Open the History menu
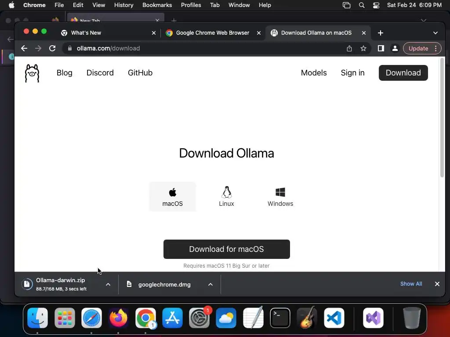The image size is (450, 337). point(123,5)
